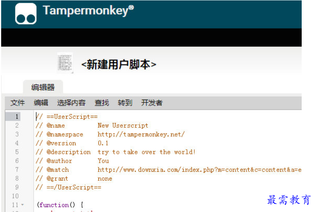Open the 开发者 menu
The width and height of the screenshot is (314, 212).
click(x=152, y=103)
